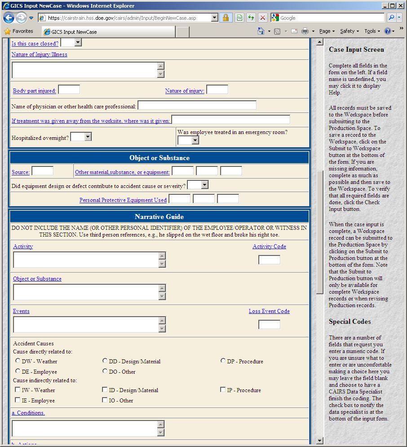Screen dimensions: 407x447
Task: Click the physician name input field
Action: click(197, 105)
